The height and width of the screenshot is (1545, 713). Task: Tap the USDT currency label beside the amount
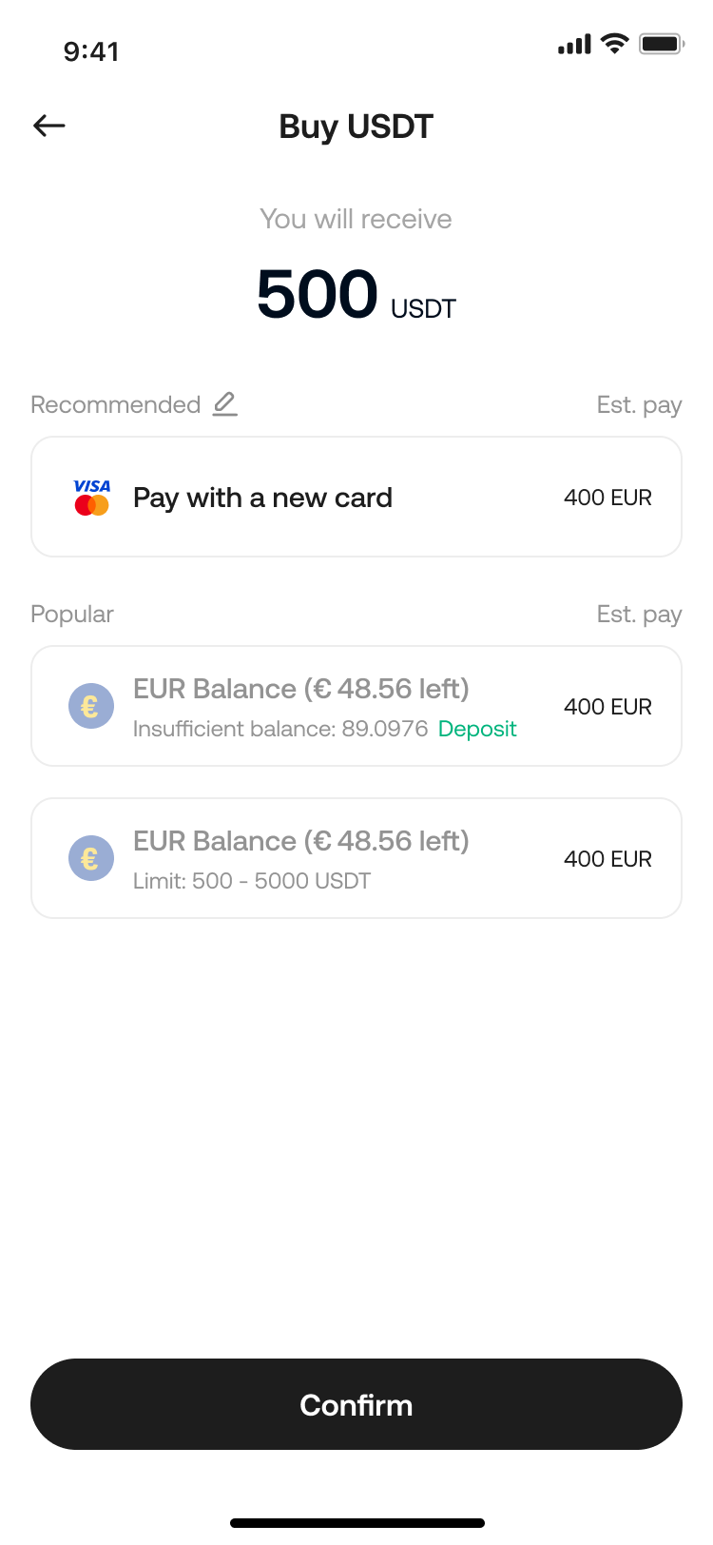pos(424,309)
